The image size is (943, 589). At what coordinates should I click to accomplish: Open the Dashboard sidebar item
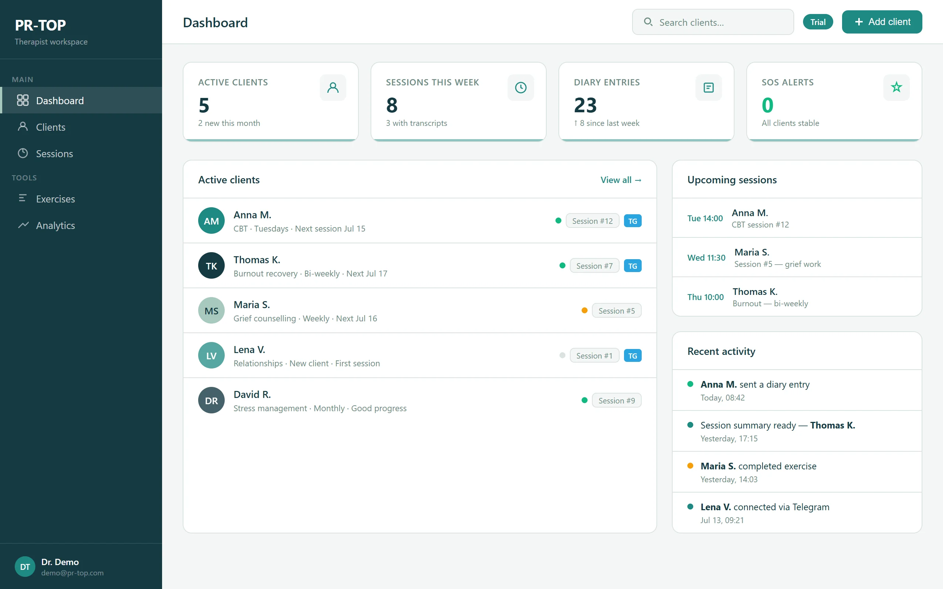[x=81, y=100]
